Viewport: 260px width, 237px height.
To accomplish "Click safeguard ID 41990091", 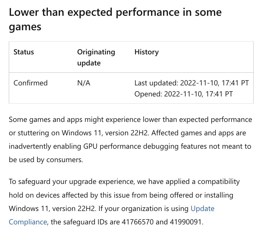I will tap(186, 222).
